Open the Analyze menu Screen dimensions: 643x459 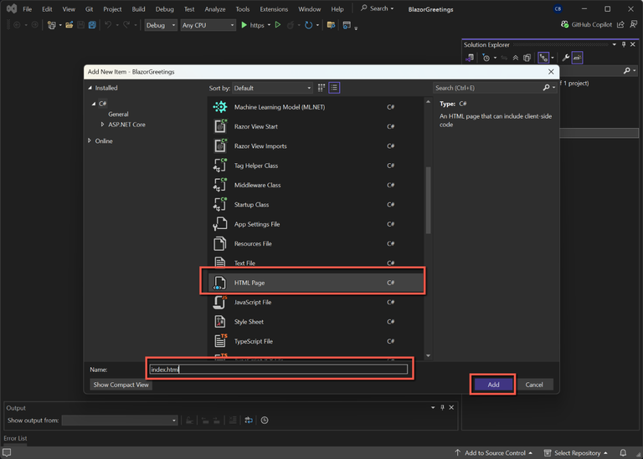pos(215,9)
